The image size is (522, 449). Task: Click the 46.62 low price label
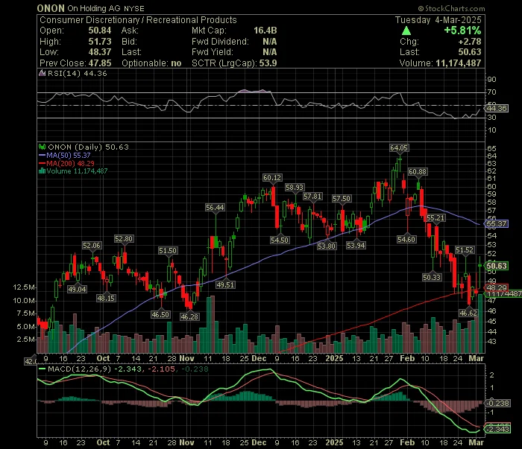(x=468, y=313)
